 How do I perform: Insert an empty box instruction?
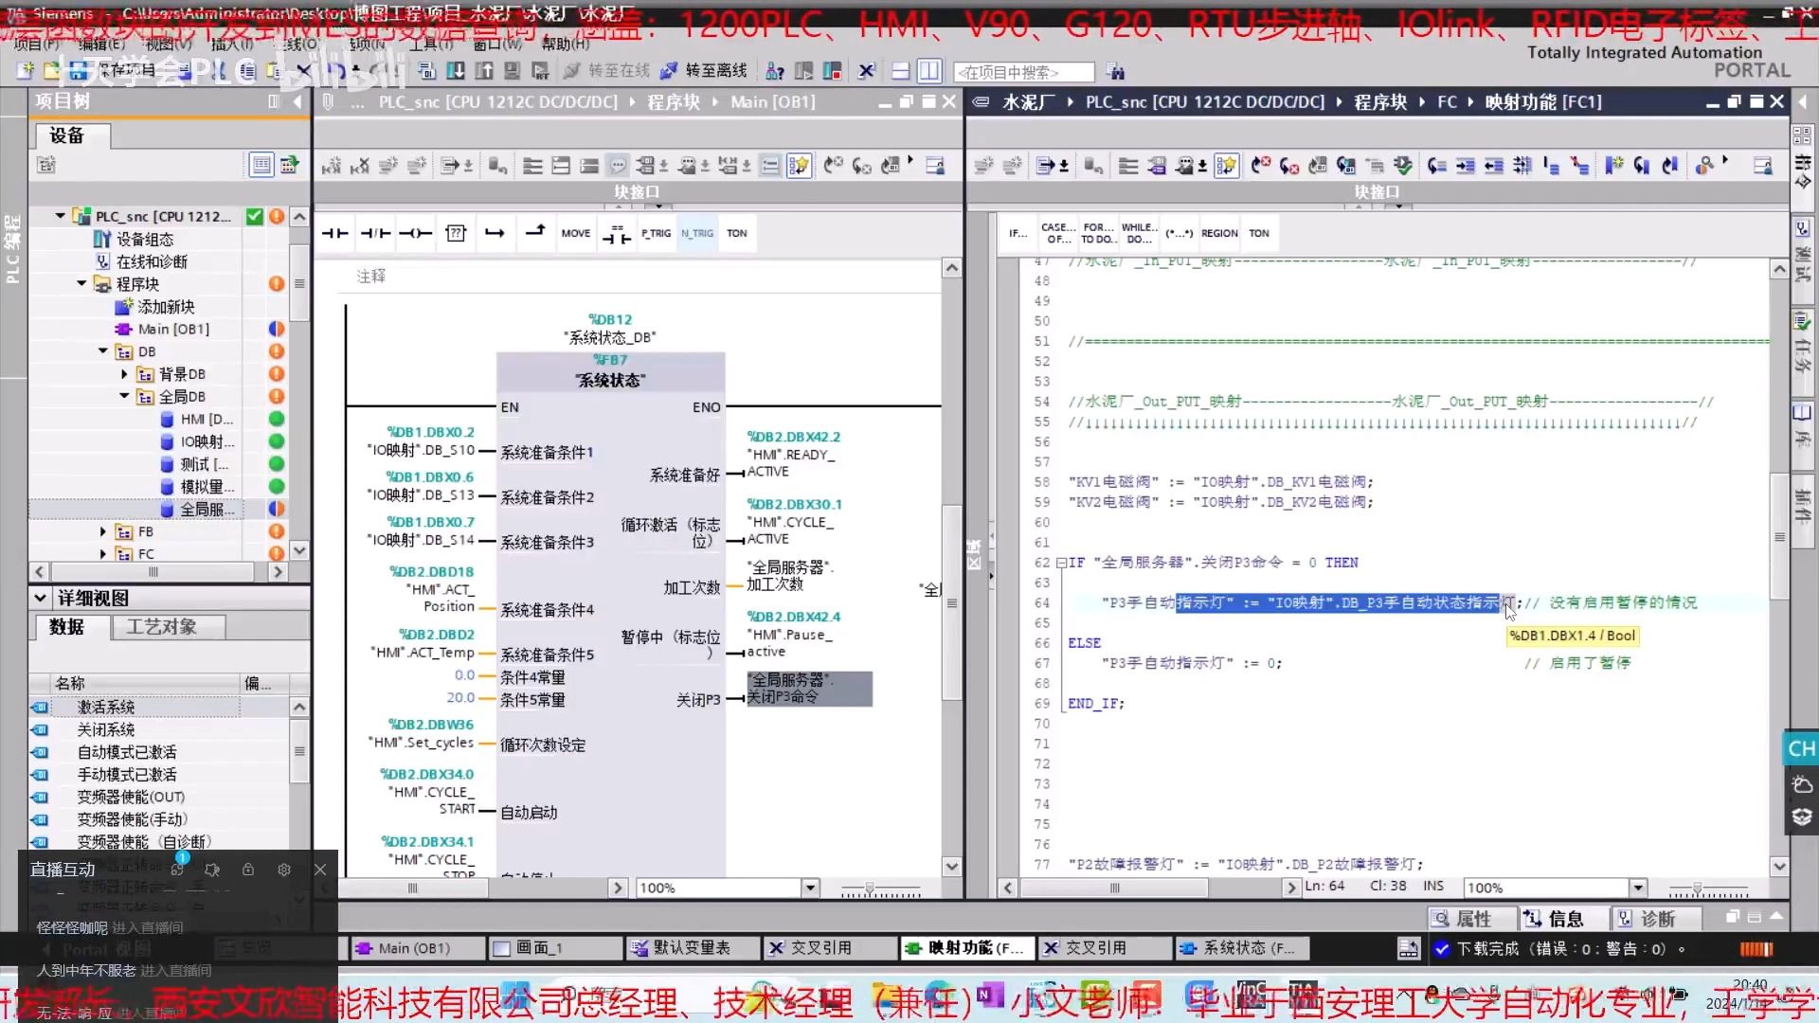(456, 233)
